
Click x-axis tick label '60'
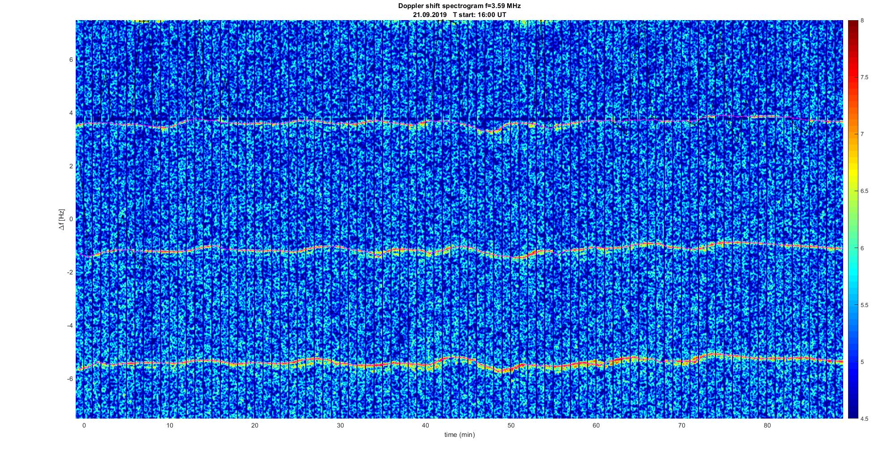597,425
